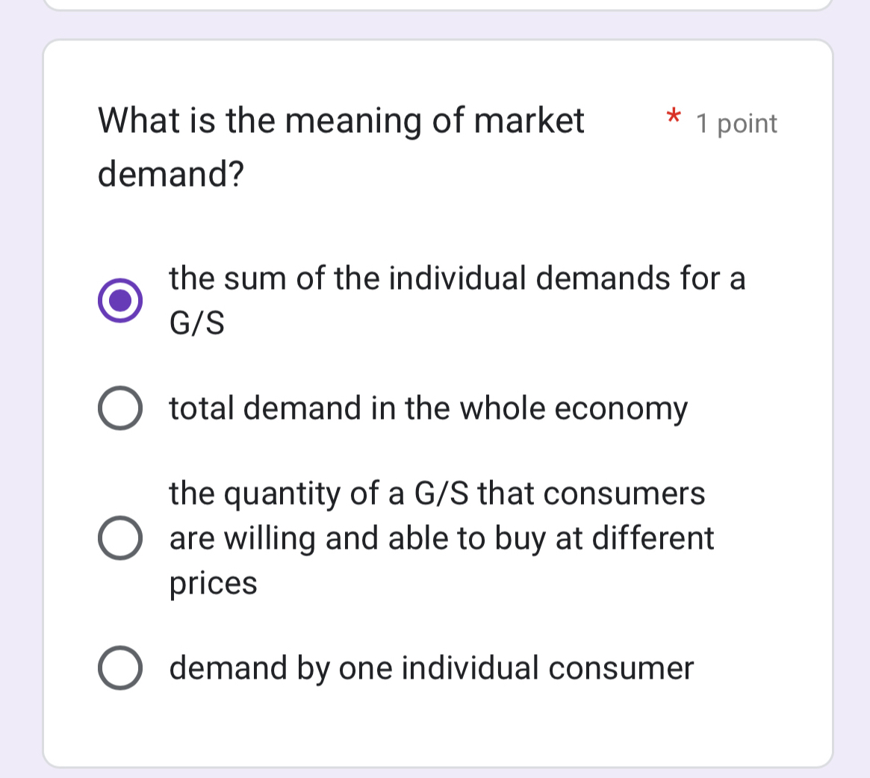Pick the radio button for "willing and able to buy"
This screenshot has height=778, width=870.
119,538
